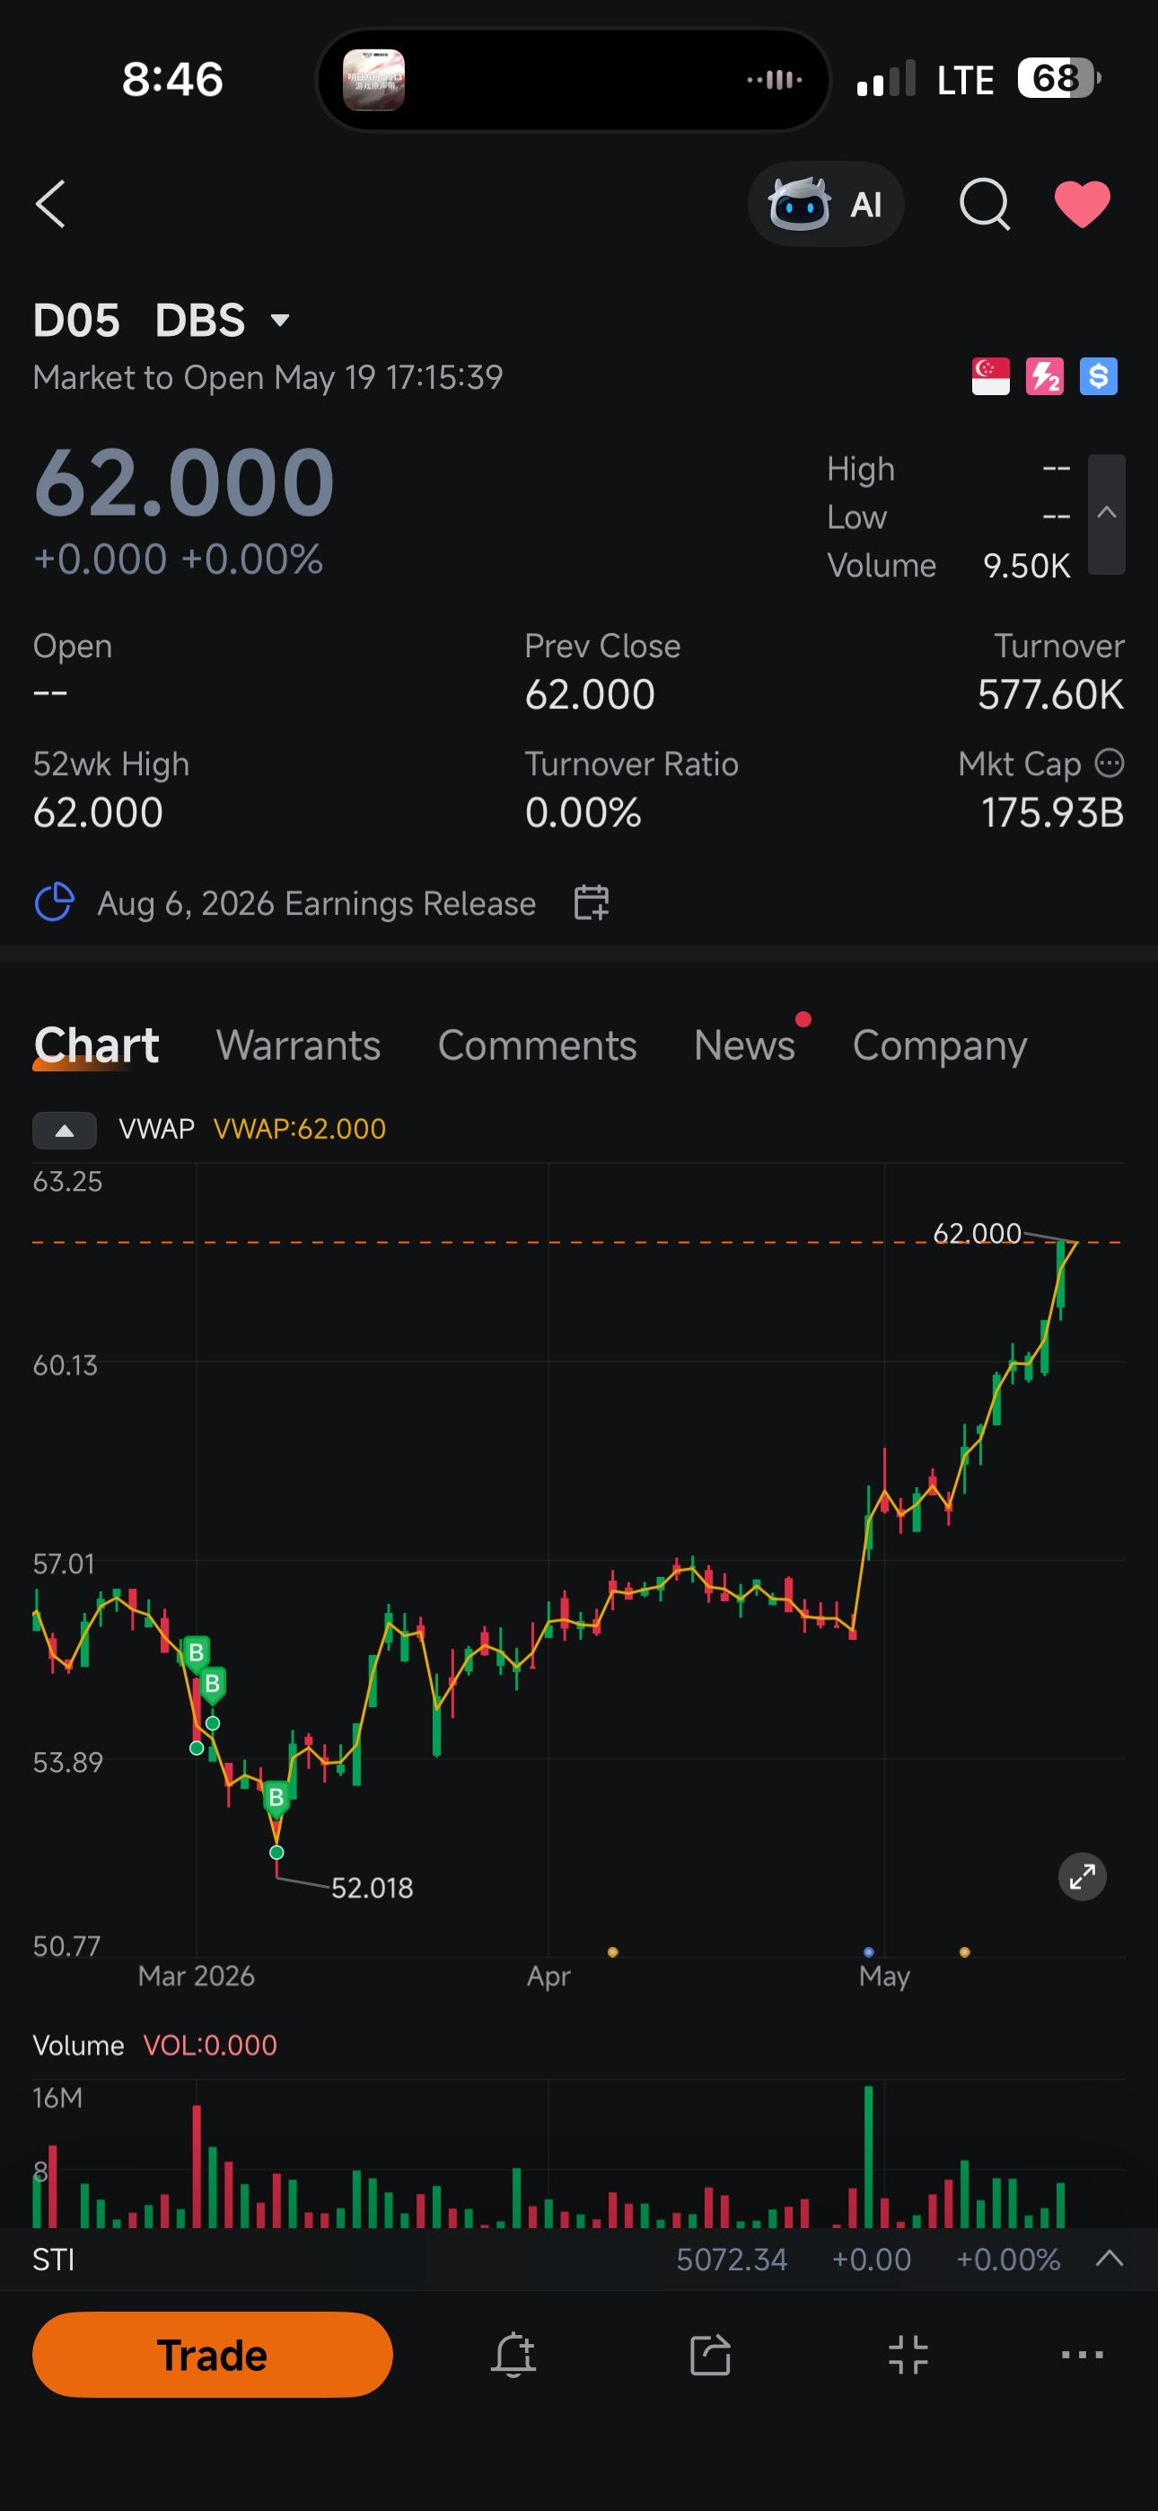Tap the middle B buy marker on chart
The width and height of the screenshot is (1158, 2511).
pos(212,1683)
